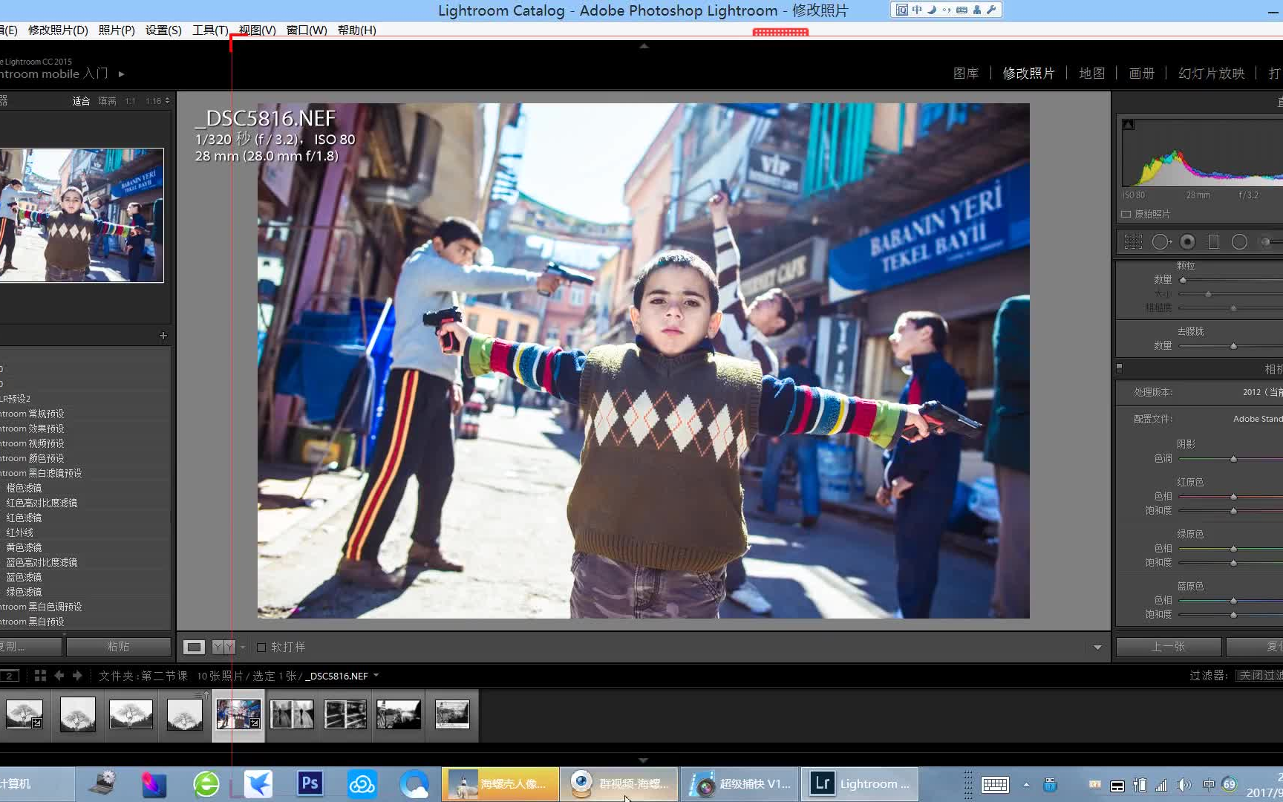
Task: Switch to the 图库 module
Action: [966, 73]
